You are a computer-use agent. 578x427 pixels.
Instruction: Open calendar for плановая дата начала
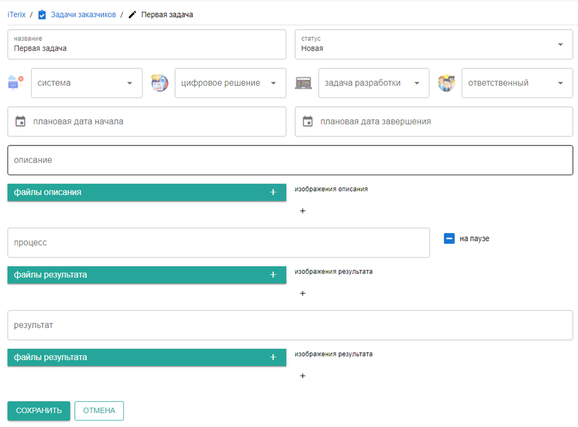pos(20,121)
